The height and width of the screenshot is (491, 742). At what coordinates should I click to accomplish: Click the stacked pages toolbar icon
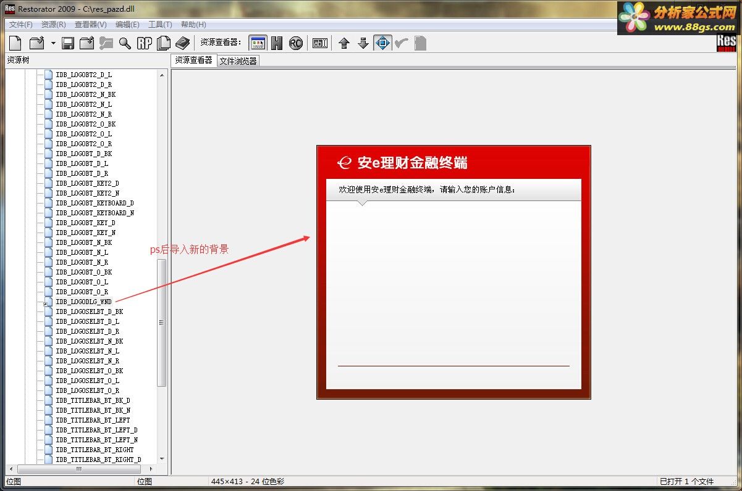(164, 43)
